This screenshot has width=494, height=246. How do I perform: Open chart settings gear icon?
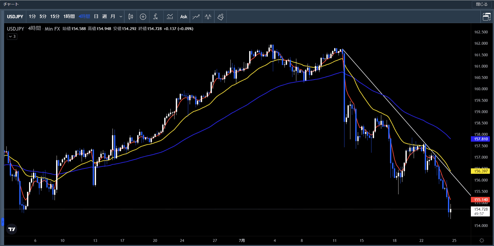point(482,240)
